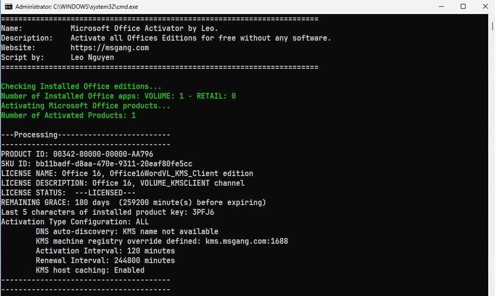Close the Administrator cmd.exe window
Viewport: 495px width, 296px height.
[485, 7]
